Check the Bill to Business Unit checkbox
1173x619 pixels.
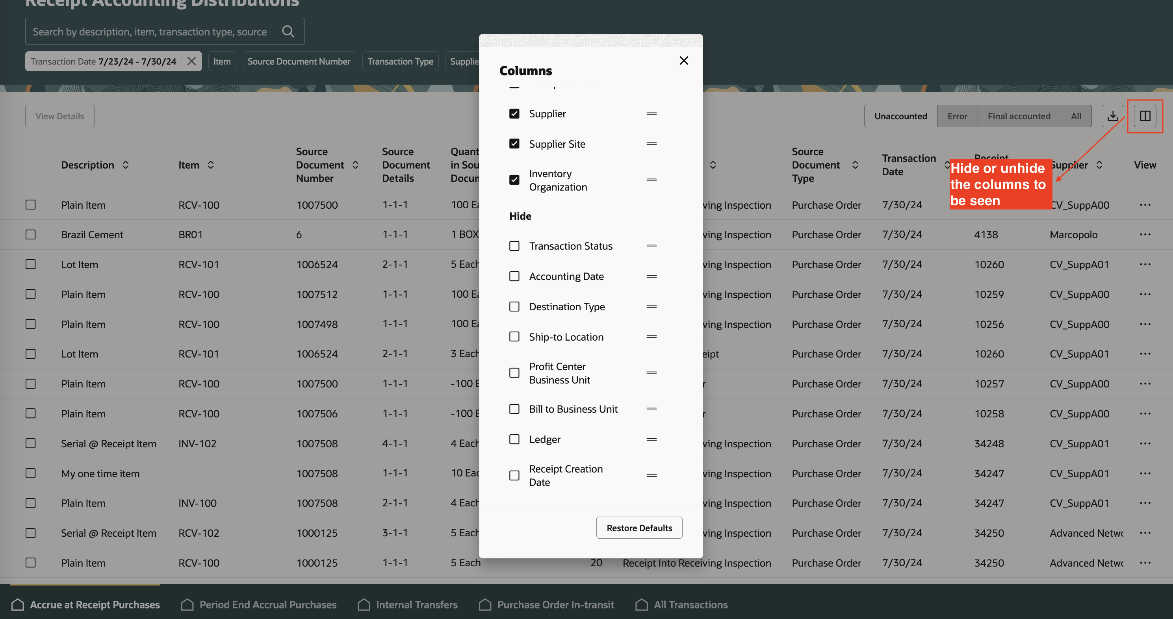(514, 409)
